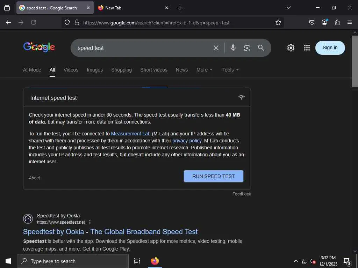This screenshot has width=358, height=268.
Task: Click the muted volume tray icon
Action: click(x=313, y=261)
